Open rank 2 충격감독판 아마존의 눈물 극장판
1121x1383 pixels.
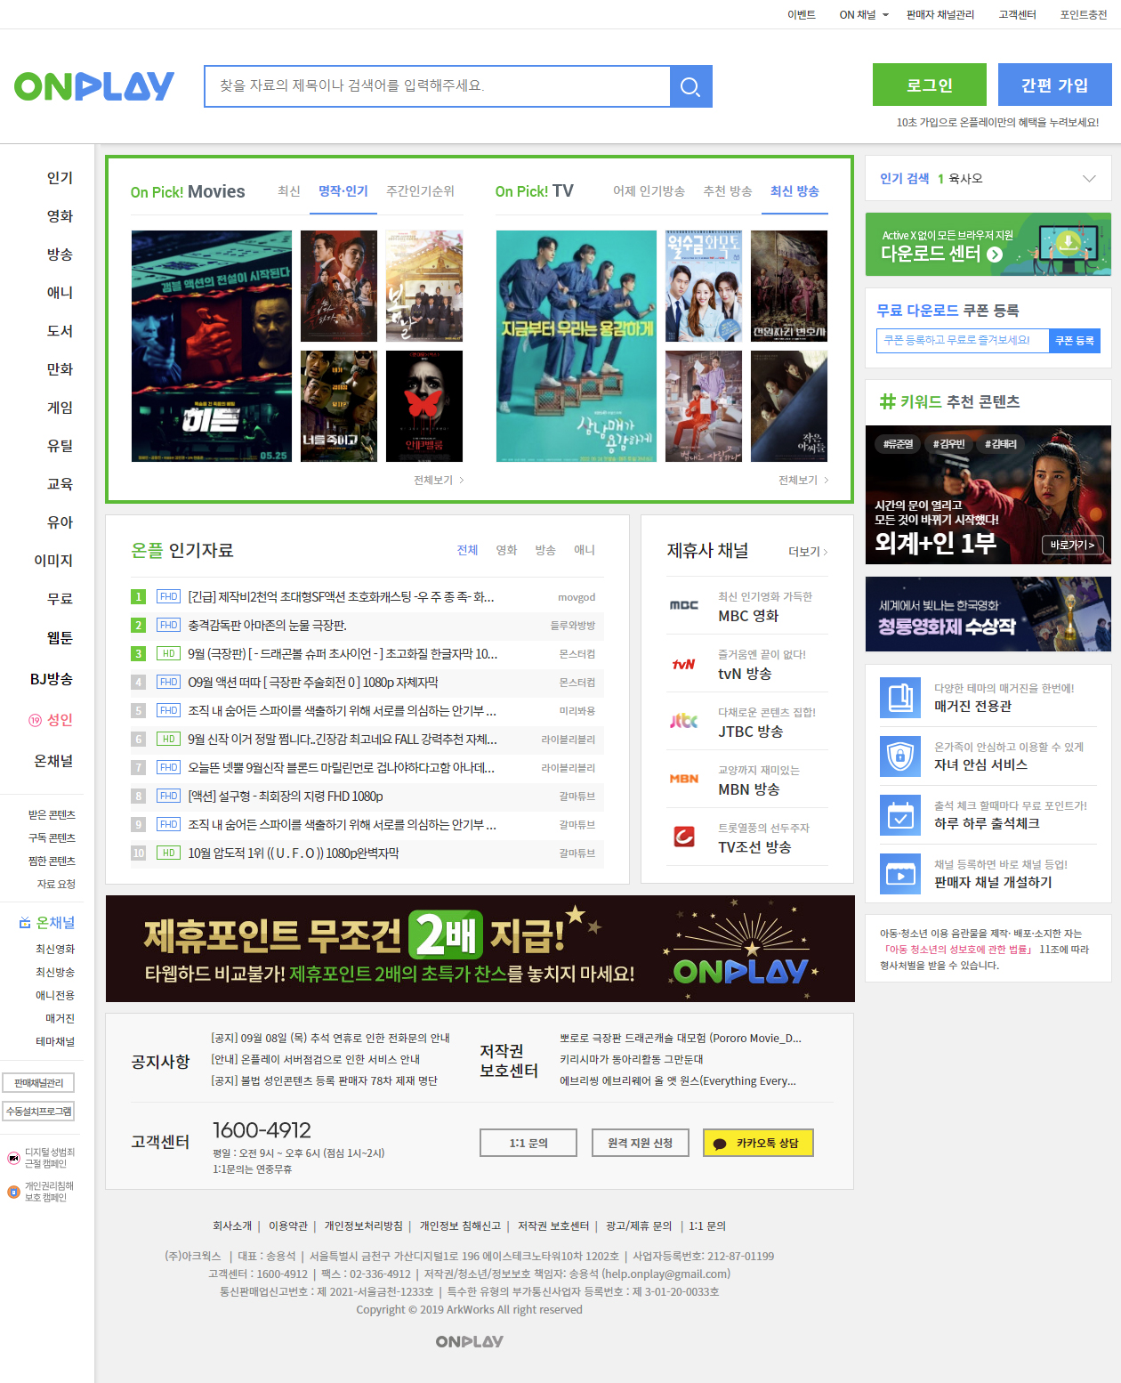point(267,626)
